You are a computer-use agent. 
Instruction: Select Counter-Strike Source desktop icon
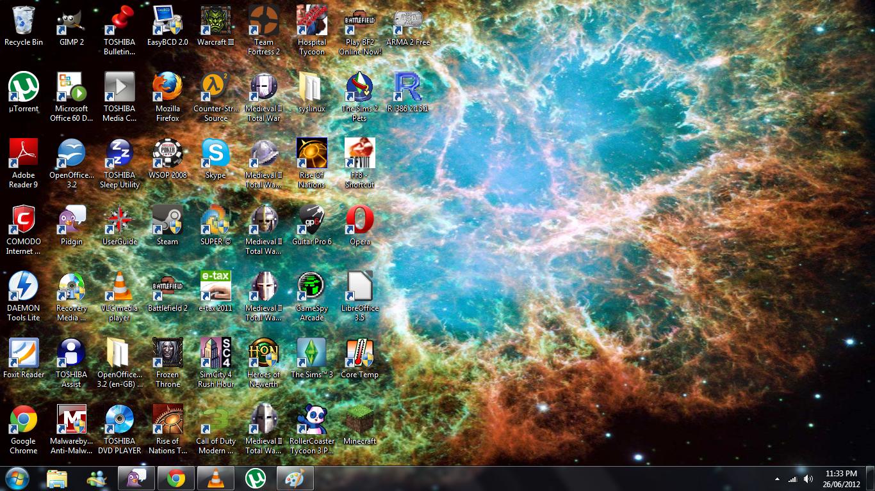point(216,97)
